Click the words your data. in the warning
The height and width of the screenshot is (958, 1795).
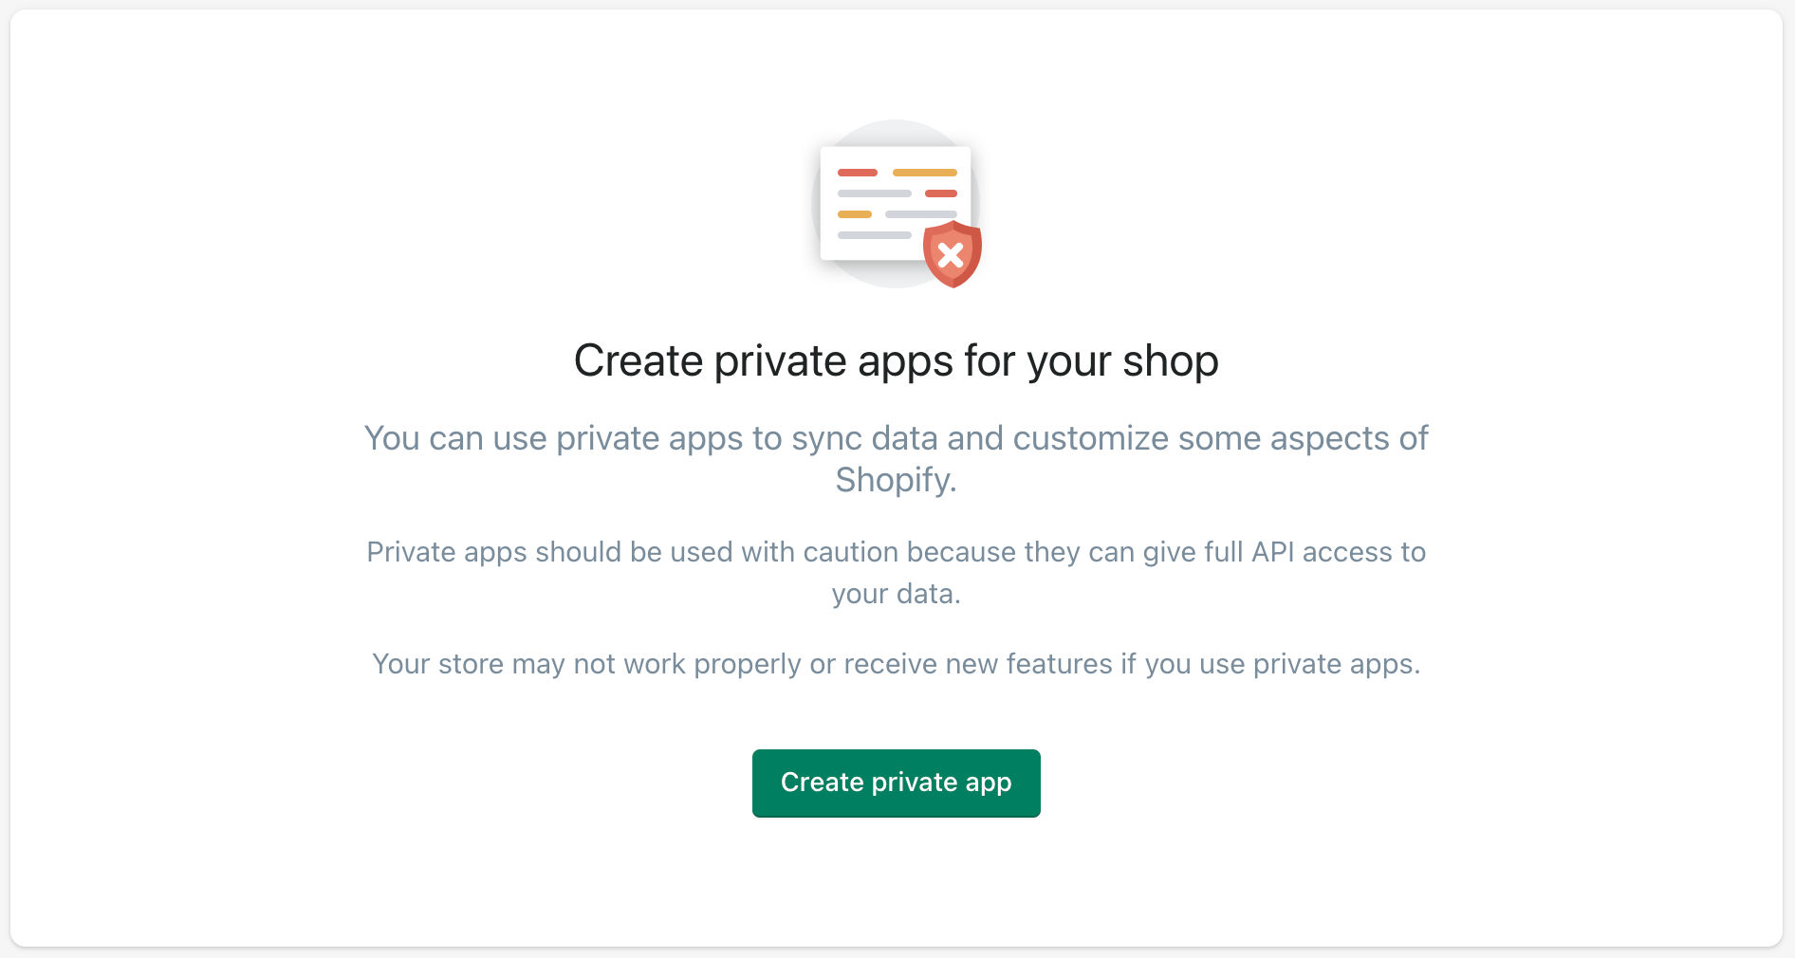point(896,594)
